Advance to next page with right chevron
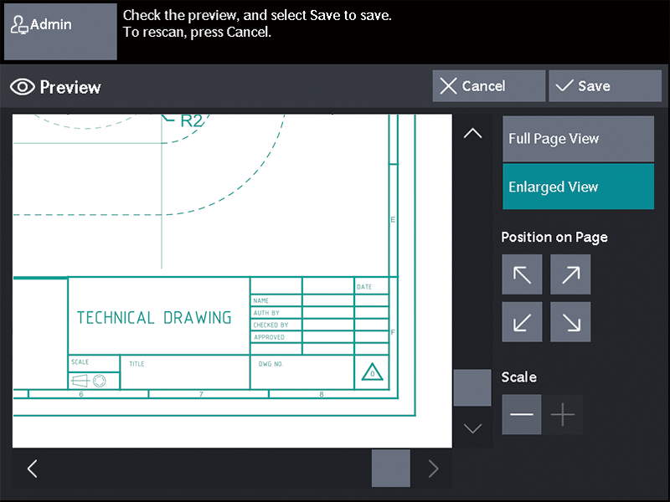 432,469
